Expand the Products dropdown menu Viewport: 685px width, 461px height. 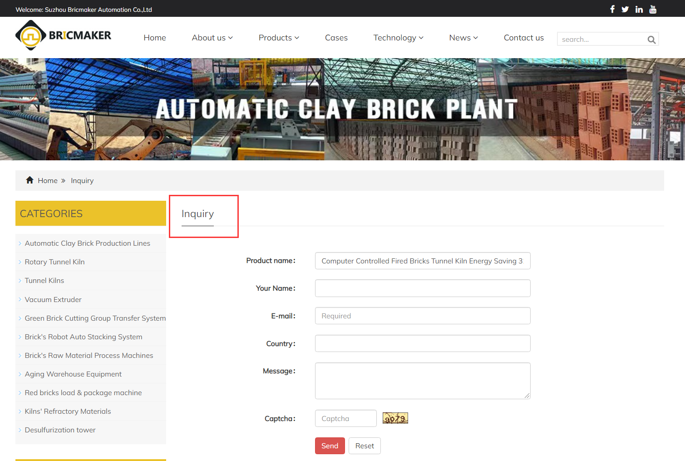click(x=279, y=38)
